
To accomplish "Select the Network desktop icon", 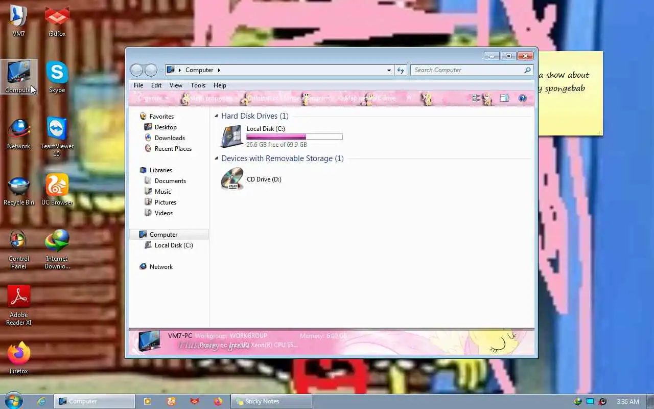I will pyautogui.click(x=18, y=134).
